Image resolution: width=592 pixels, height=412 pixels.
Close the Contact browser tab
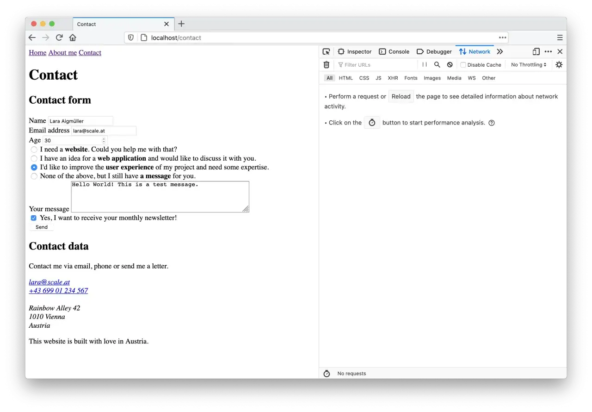(166, 24)
